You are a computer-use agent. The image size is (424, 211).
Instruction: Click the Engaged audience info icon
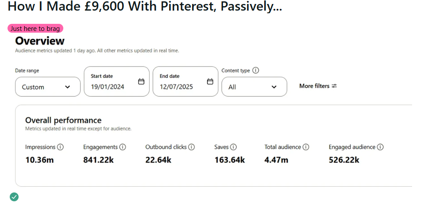(x=380, y=147)
